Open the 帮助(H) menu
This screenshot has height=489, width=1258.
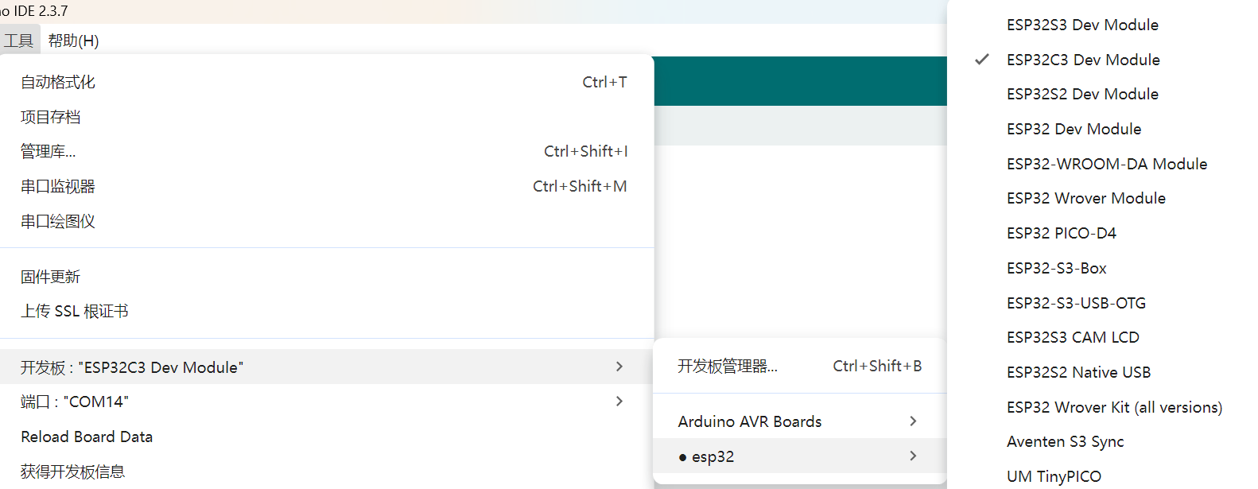tap(73, 41)
